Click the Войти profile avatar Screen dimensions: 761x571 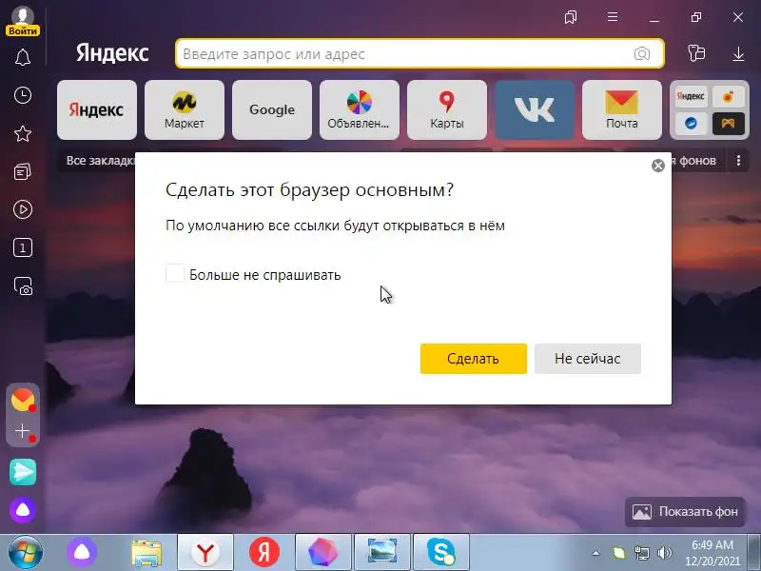click(22, 20)
